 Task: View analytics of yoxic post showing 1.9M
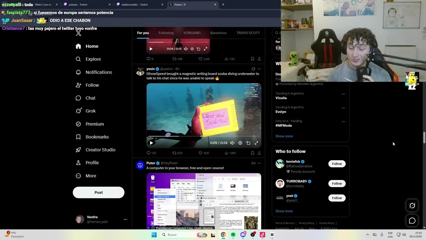tap(230, 153)
